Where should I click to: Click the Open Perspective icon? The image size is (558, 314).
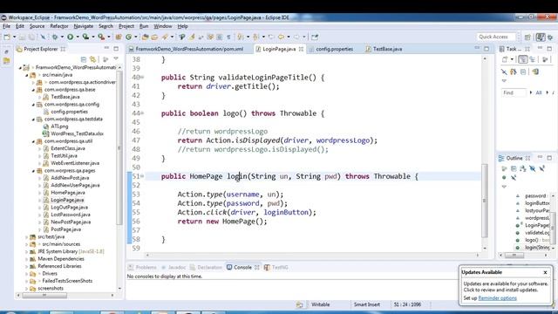click(x=527, y=37)
